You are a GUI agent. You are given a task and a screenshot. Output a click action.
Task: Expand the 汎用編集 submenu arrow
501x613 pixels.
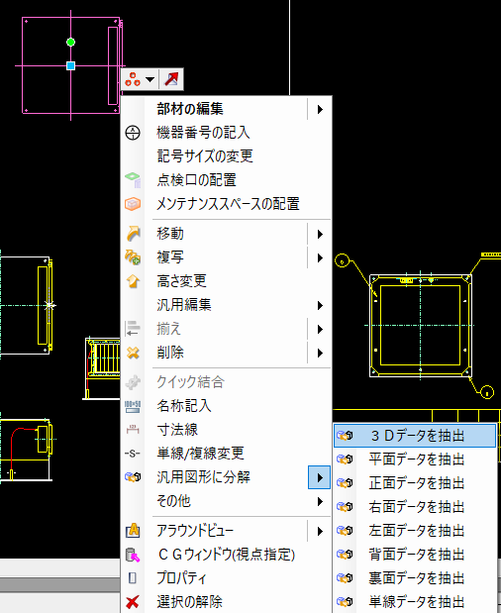click(320, 305)
